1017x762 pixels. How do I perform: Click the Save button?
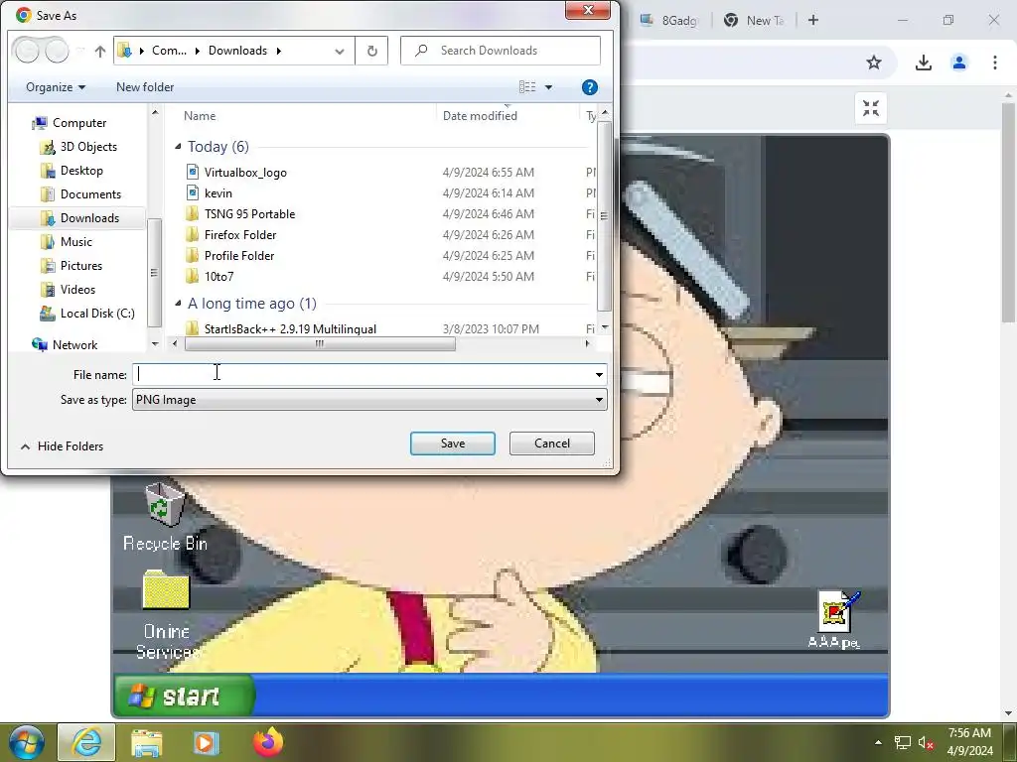(x=453, y=444)
